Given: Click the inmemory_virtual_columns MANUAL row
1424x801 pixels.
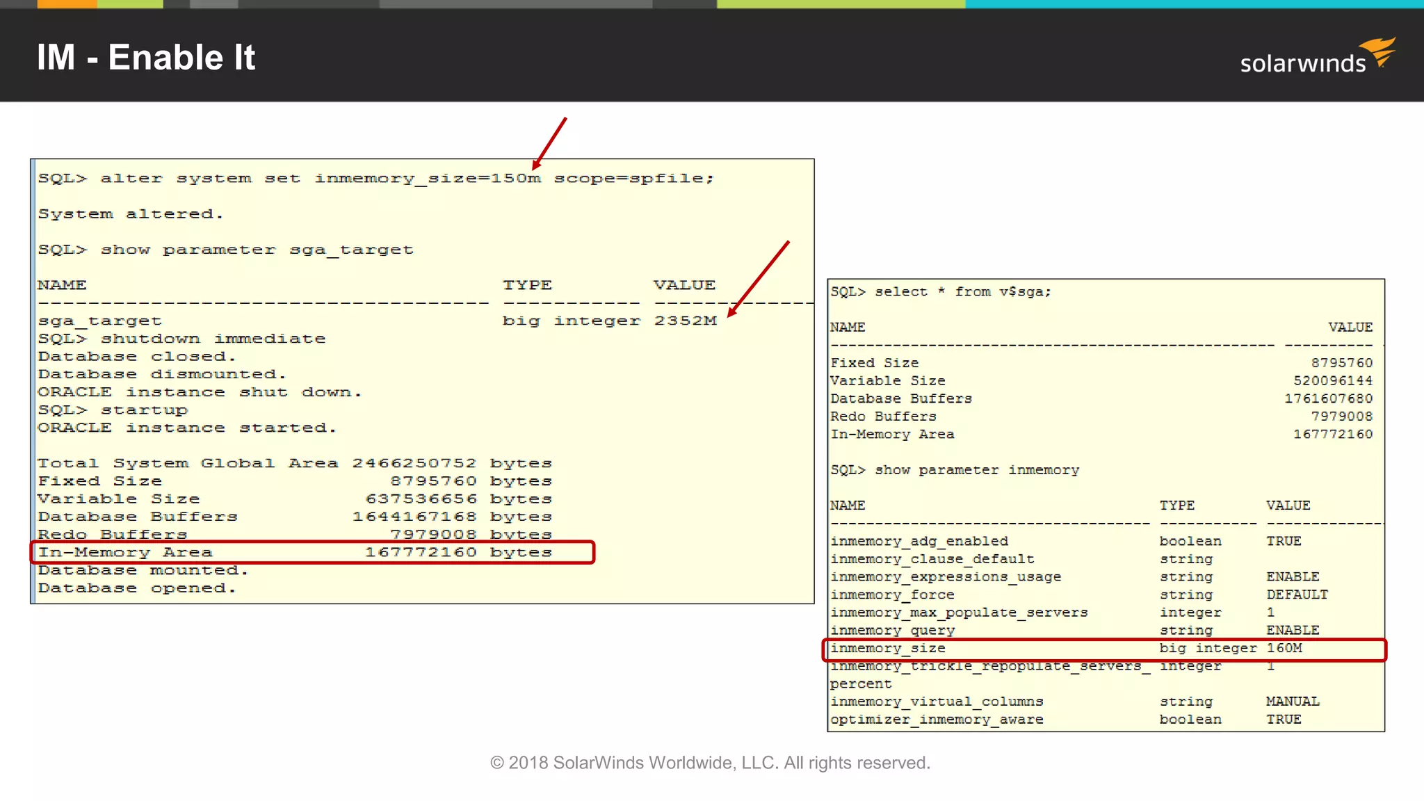Looking at the screenshot, I should (x=1074, y=702).
